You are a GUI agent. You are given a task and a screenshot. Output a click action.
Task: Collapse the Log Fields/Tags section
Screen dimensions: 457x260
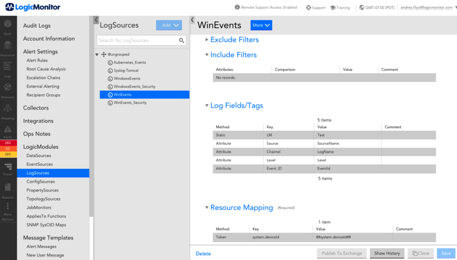(207, 105)
